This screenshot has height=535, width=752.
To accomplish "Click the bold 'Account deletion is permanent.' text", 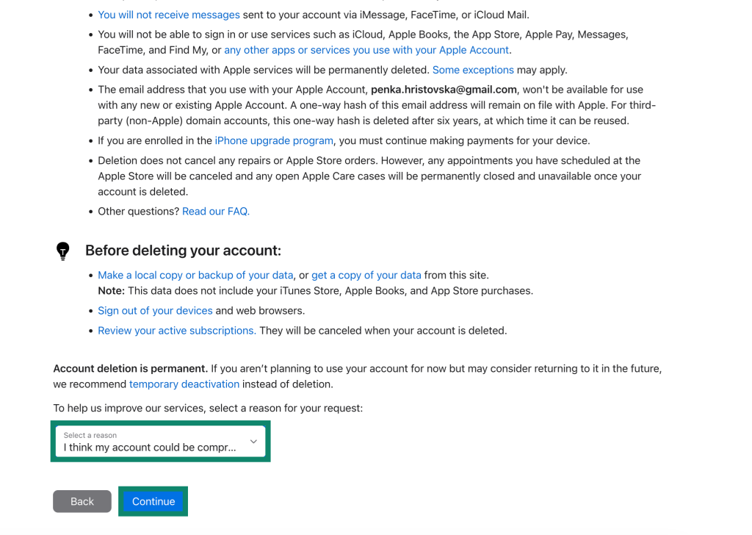I will tap(130, 368).
